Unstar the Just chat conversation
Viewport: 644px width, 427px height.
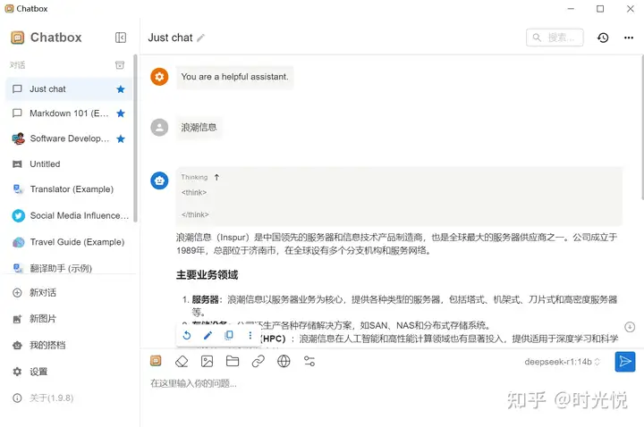121,89
